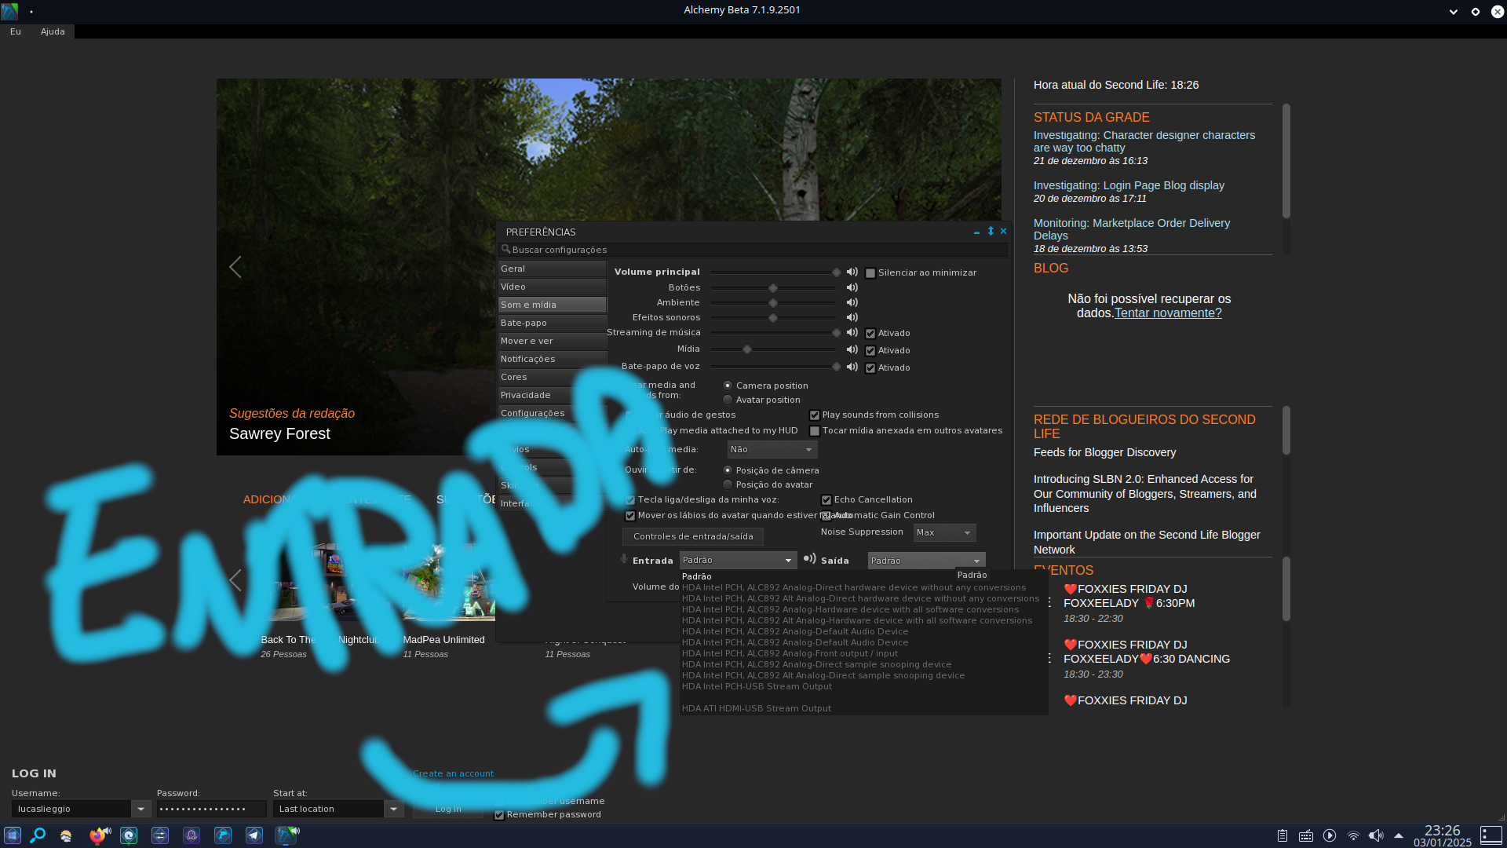Image resolution: width=1507 pixels, height=848 pixels.
Task: Switch to the Bate-papo preferences tab
Action: coord(552,323)
